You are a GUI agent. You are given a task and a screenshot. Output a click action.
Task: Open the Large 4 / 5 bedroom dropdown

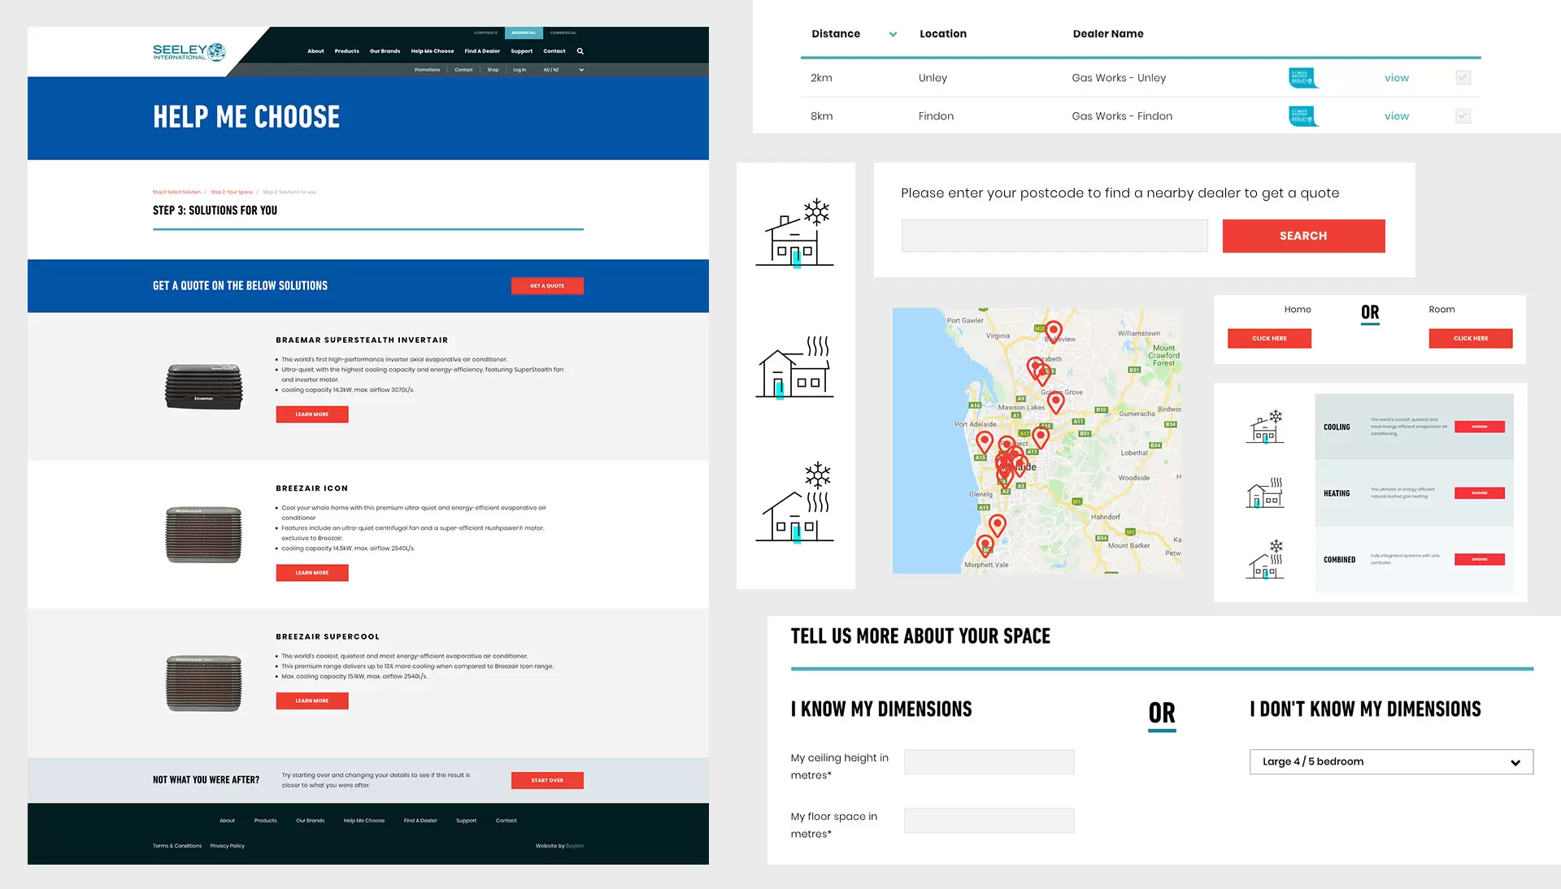pos(1391,761)
